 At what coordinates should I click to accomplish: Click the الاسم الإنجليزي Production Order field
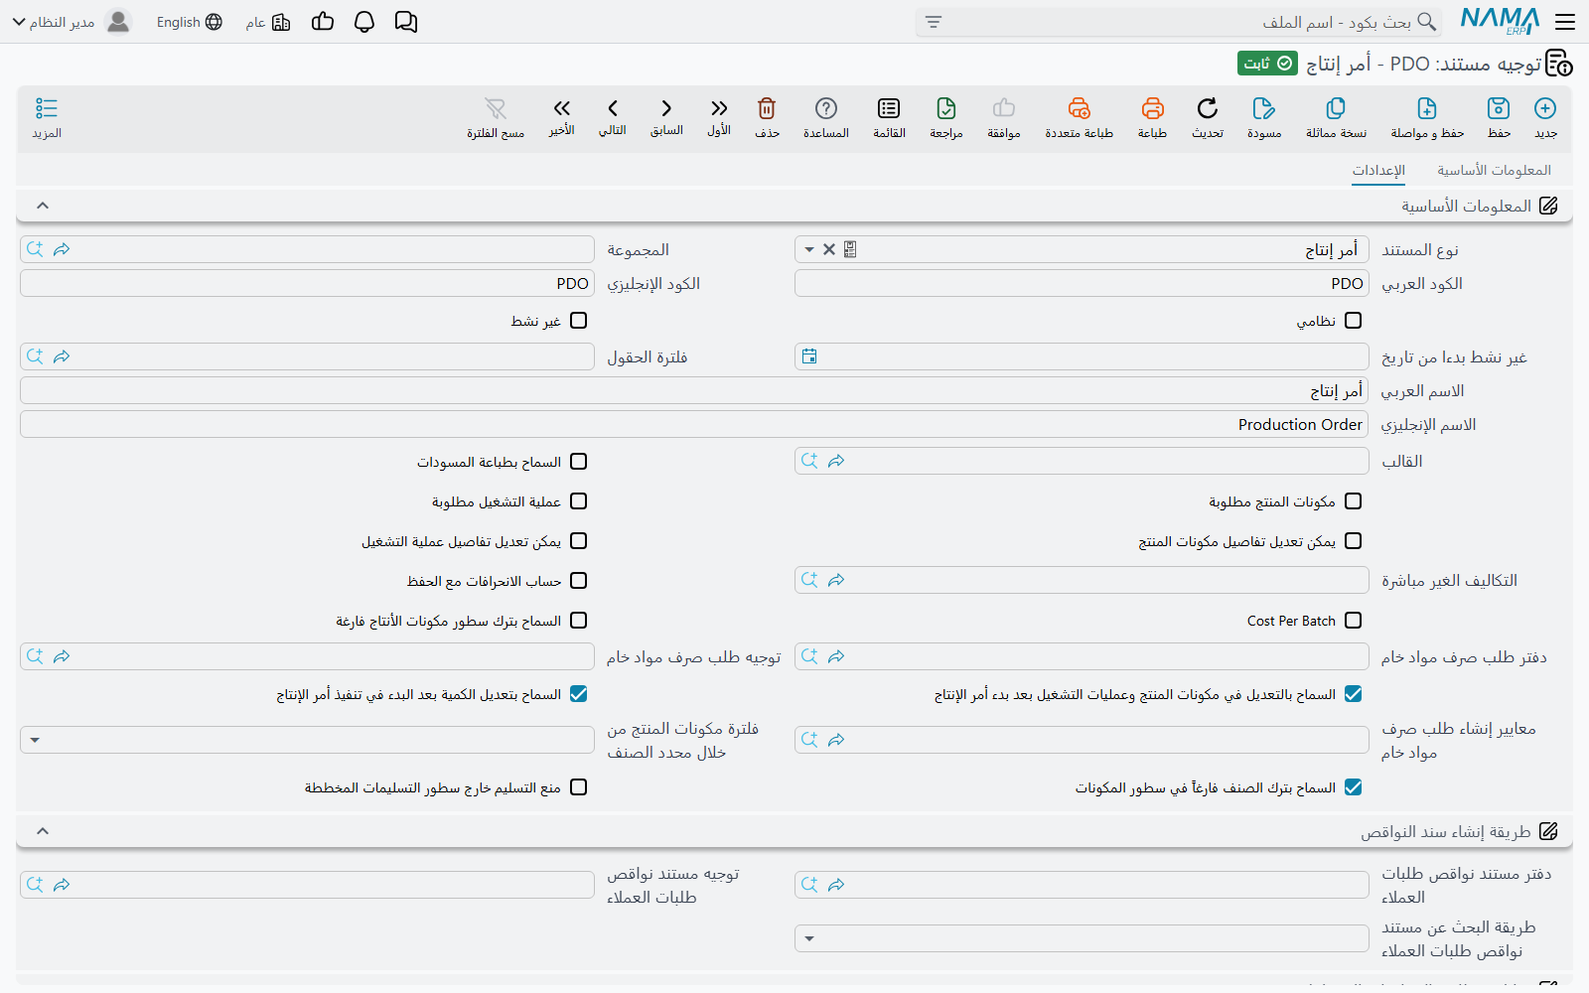(694, 425)
